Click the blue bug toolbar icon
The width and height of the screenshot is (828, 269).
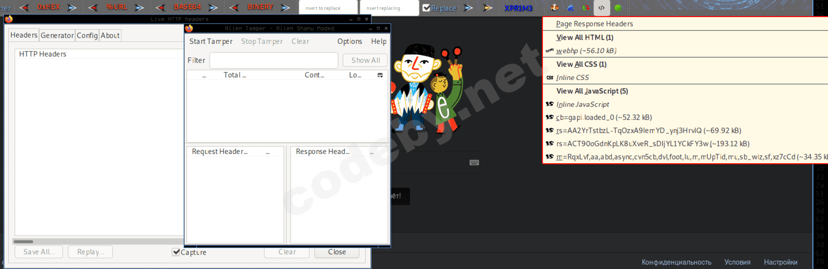tap(570, 8)
